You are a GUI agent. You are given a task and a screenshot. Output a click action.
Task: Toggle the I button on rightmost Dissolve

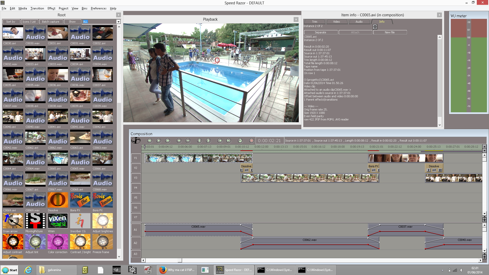[429, 170]
